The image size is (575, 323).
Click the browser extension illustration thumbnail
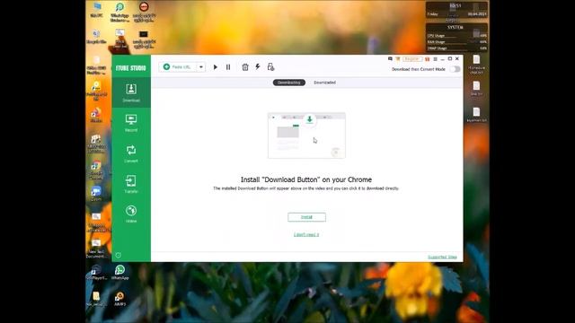[x=306, y=135]
